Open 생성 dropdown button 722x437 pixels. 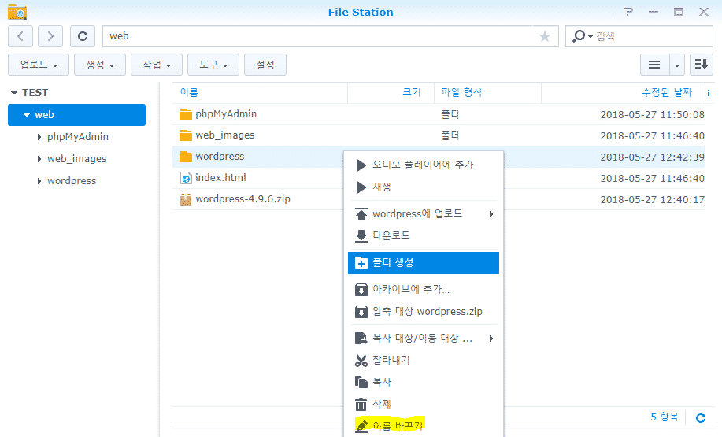[100, 65]
